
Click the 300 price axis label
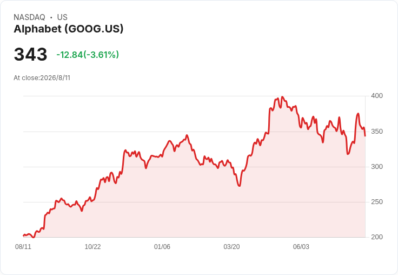[x=377, y=167]
